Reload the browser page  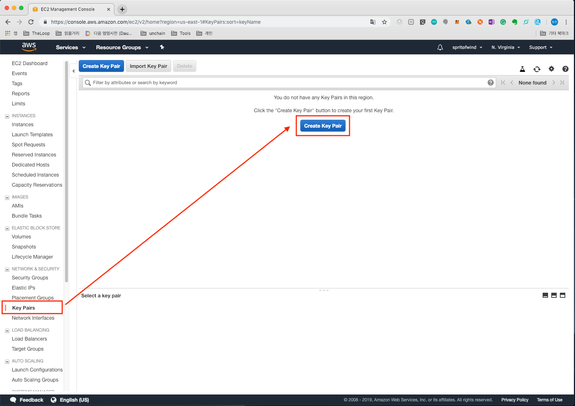31,22
